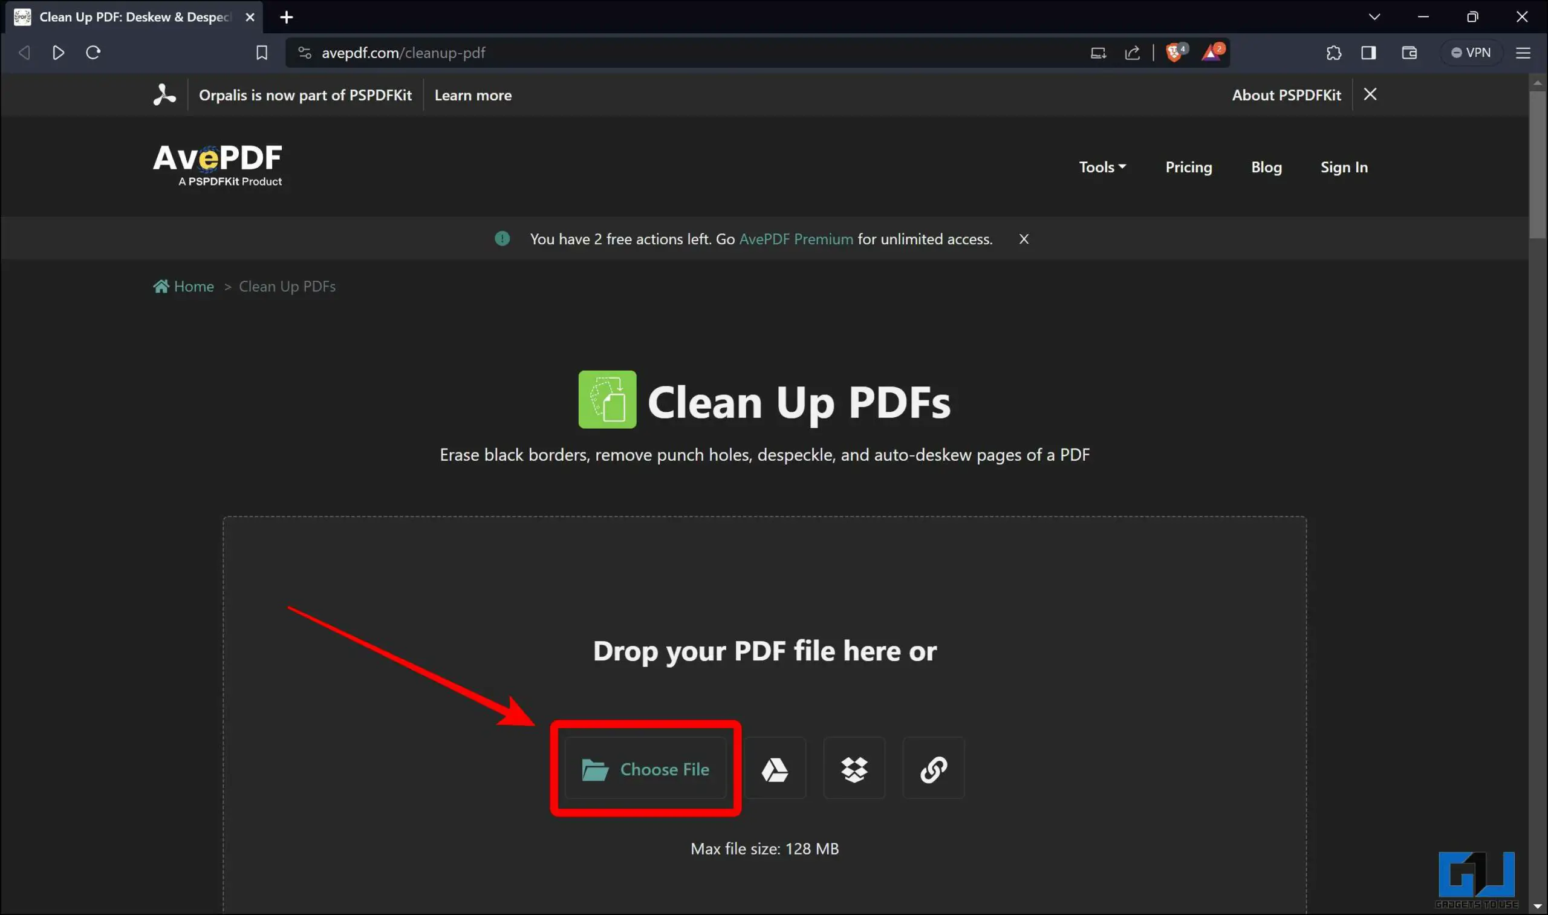
Task: Click the install app icon in address bar
Action: 1098,53
